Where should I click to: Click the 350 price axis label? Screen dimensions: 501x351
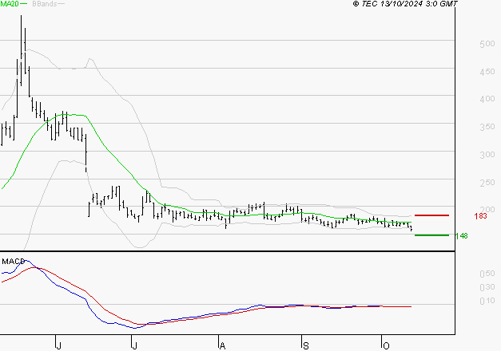(x=487, y=127)
